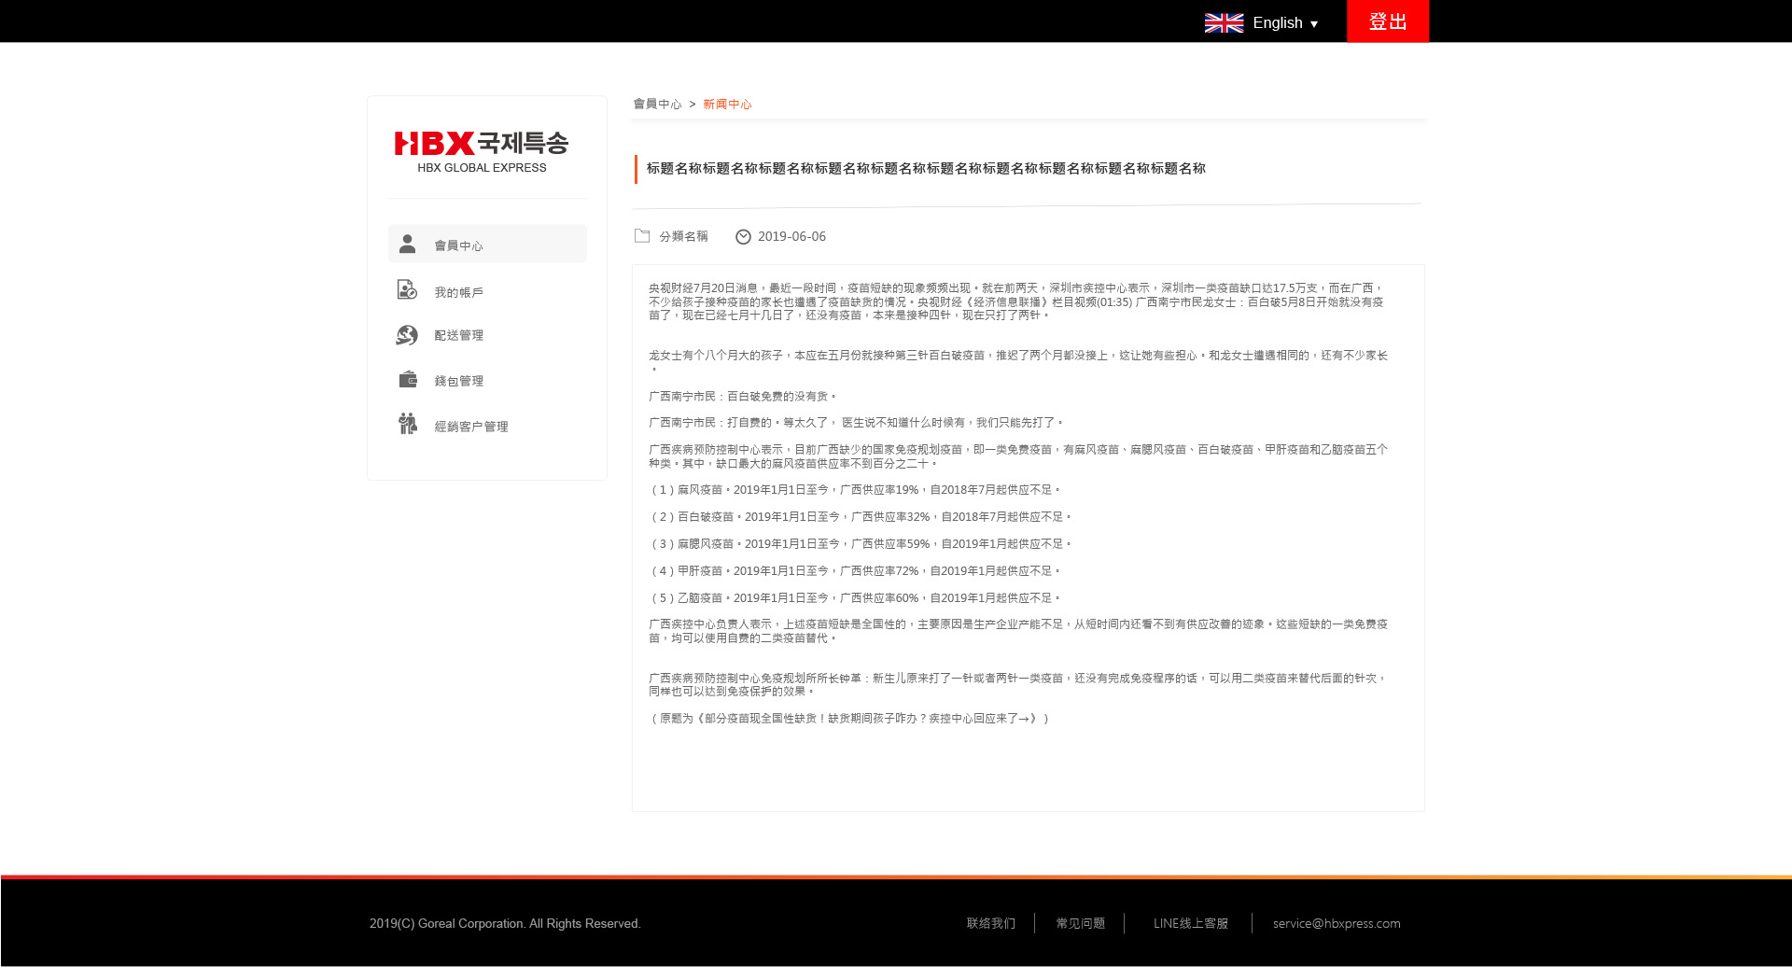The width and height of the screenshot is (1792, 967).
Task: Click the member center person icon
Action: pyautogui.click(x=407, y=245)
